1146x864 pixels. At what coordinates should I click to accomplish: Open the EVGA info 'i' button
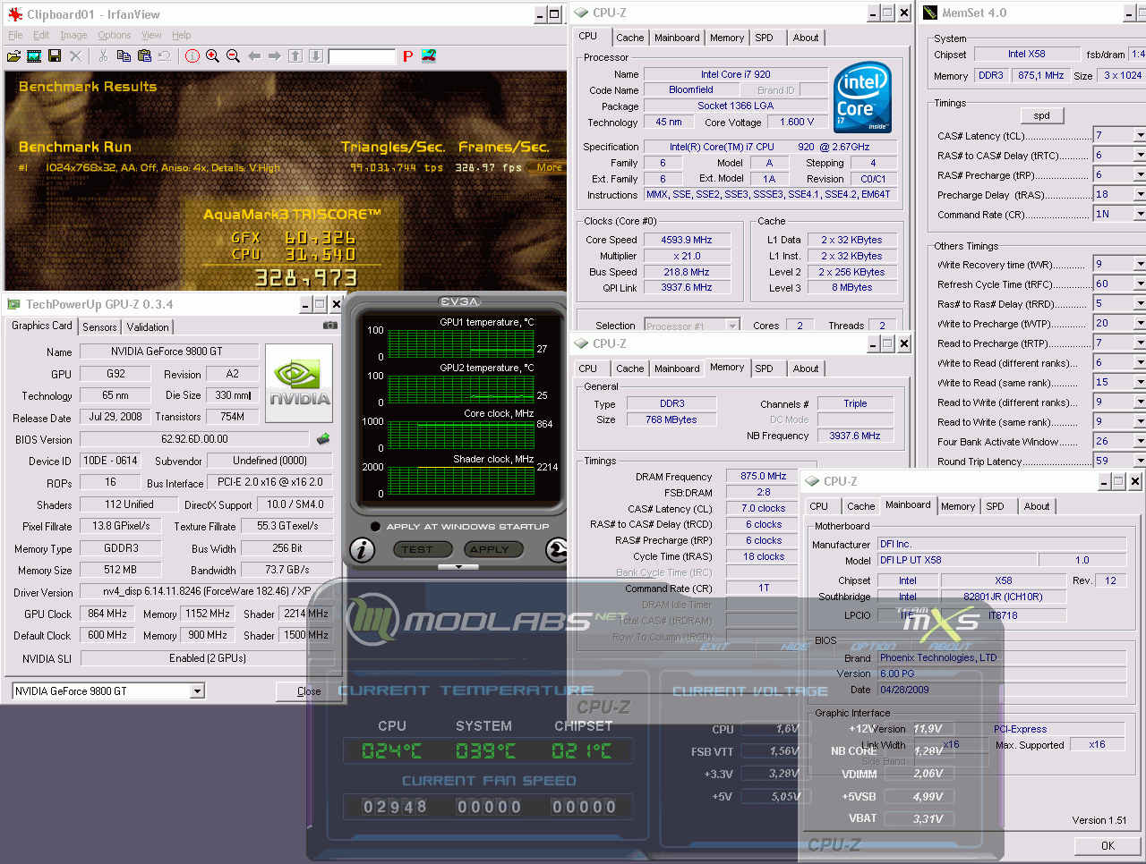click(x=362, y=549)
